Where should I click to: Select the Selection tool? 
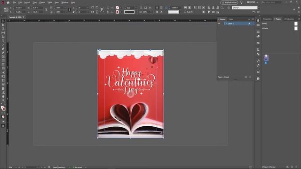pyautogui.click(x=3, y=21)
